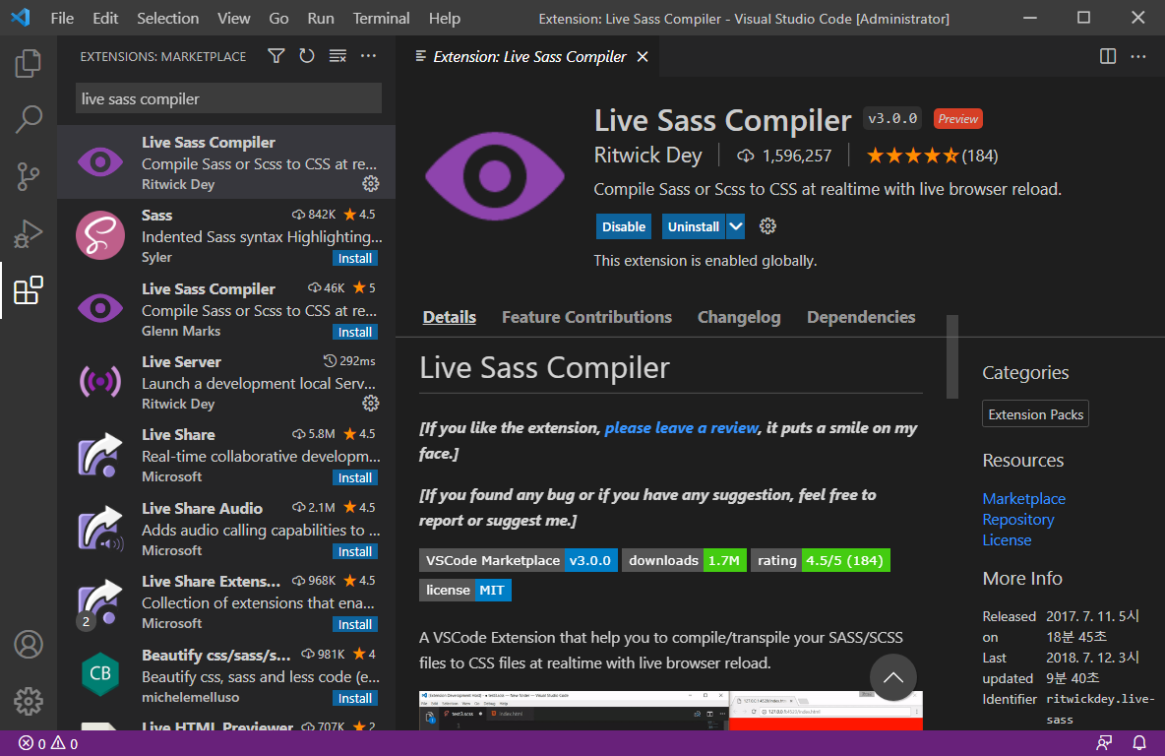Click the Extension Packs category tag
Screen dimensions: 1165x756
1036,414
